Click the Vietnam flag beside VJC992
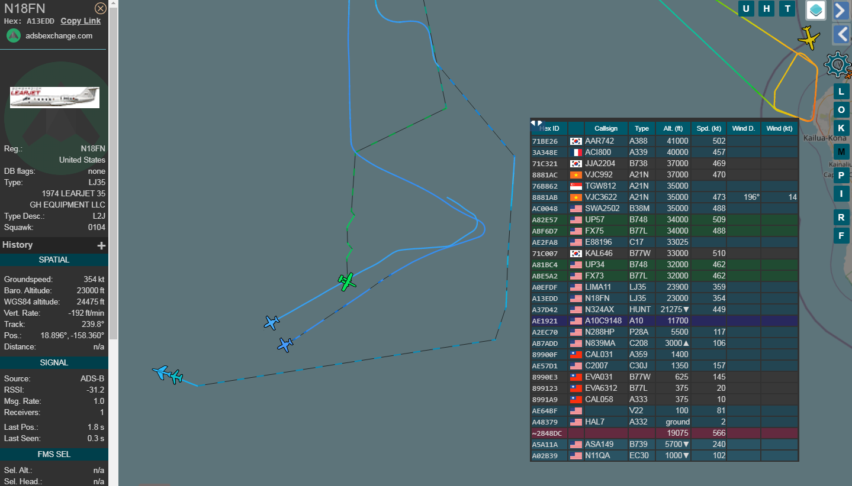Viewport: 852px width, 486px height. (x=575, y=175)
